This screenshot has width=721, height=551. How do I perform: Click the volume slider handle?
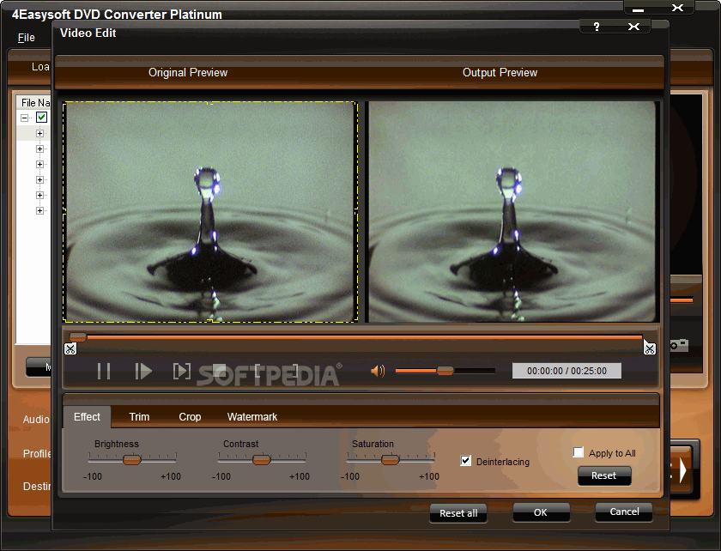coord(445,371)
